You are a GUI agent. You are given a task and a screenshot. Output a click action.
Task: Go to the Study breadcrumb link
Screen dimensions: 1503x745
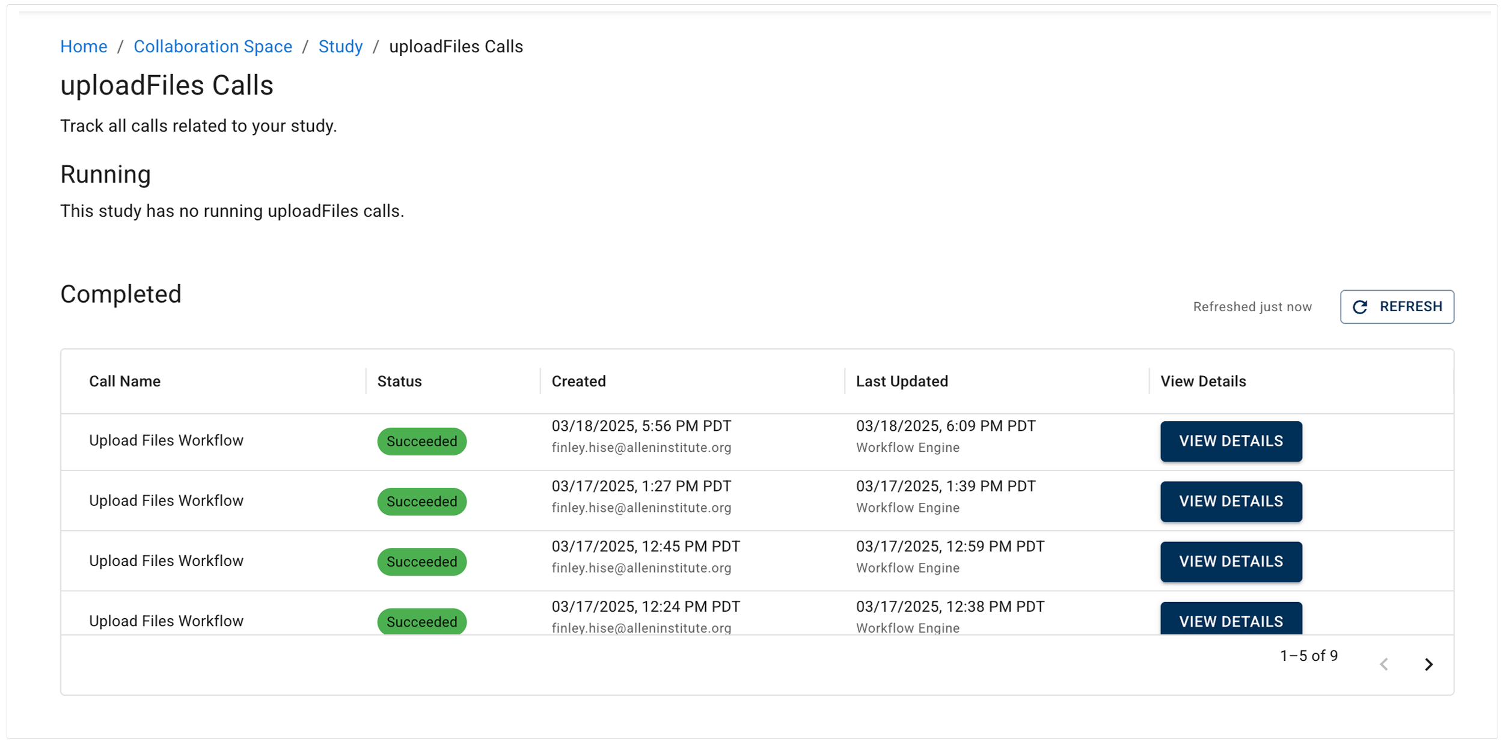click(340, 47)
